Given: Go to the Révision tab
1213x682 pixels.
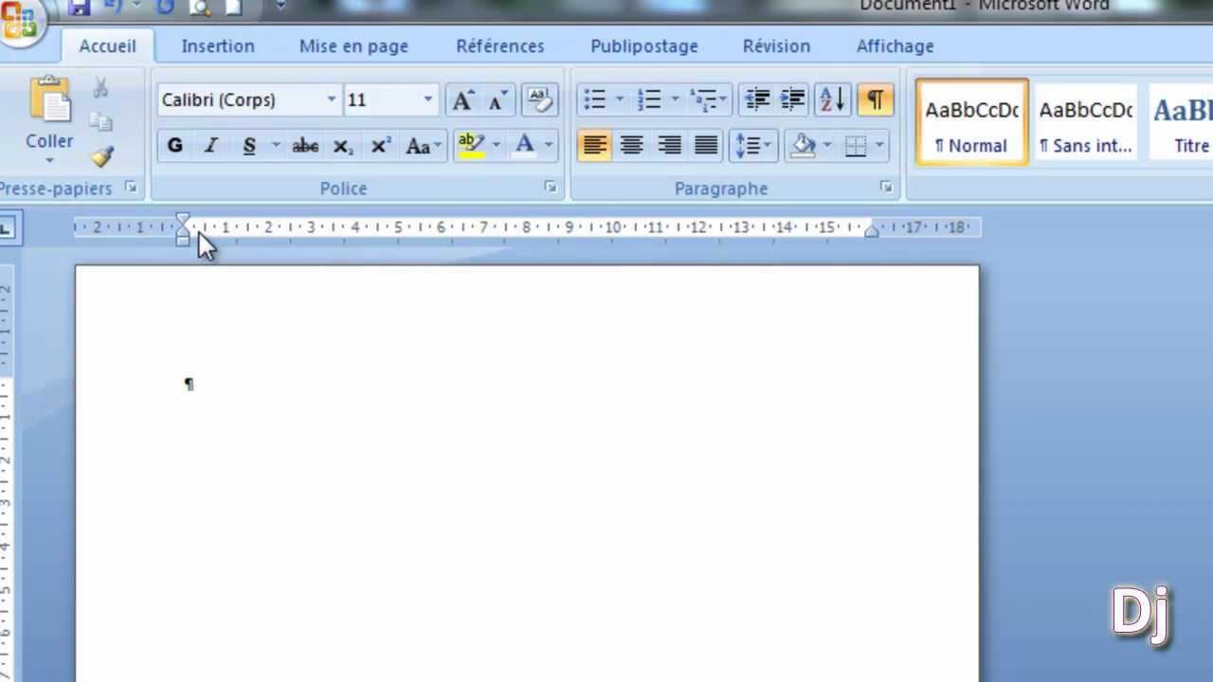Looking at the screenshot, I should tap(776, 45).
